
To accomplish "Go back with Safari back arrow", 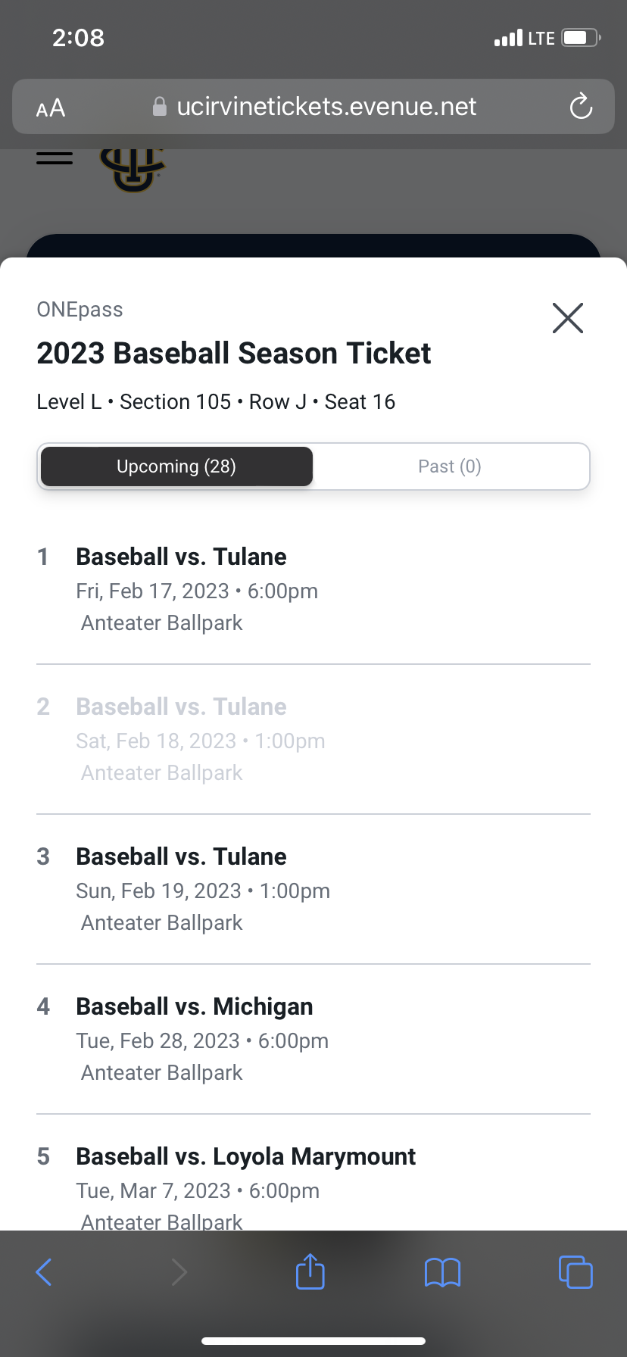I will 44,1272.
